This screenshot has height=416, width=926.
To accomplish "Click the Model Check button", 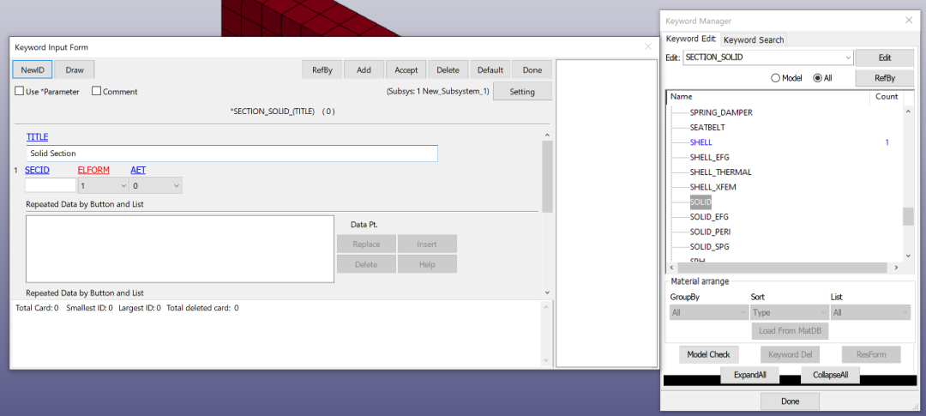I will tap(709, 354).
